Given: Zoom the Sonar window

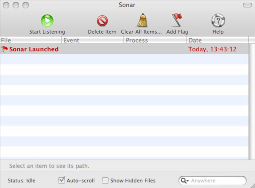Looking at the screenshot, I should pos(26,5).
